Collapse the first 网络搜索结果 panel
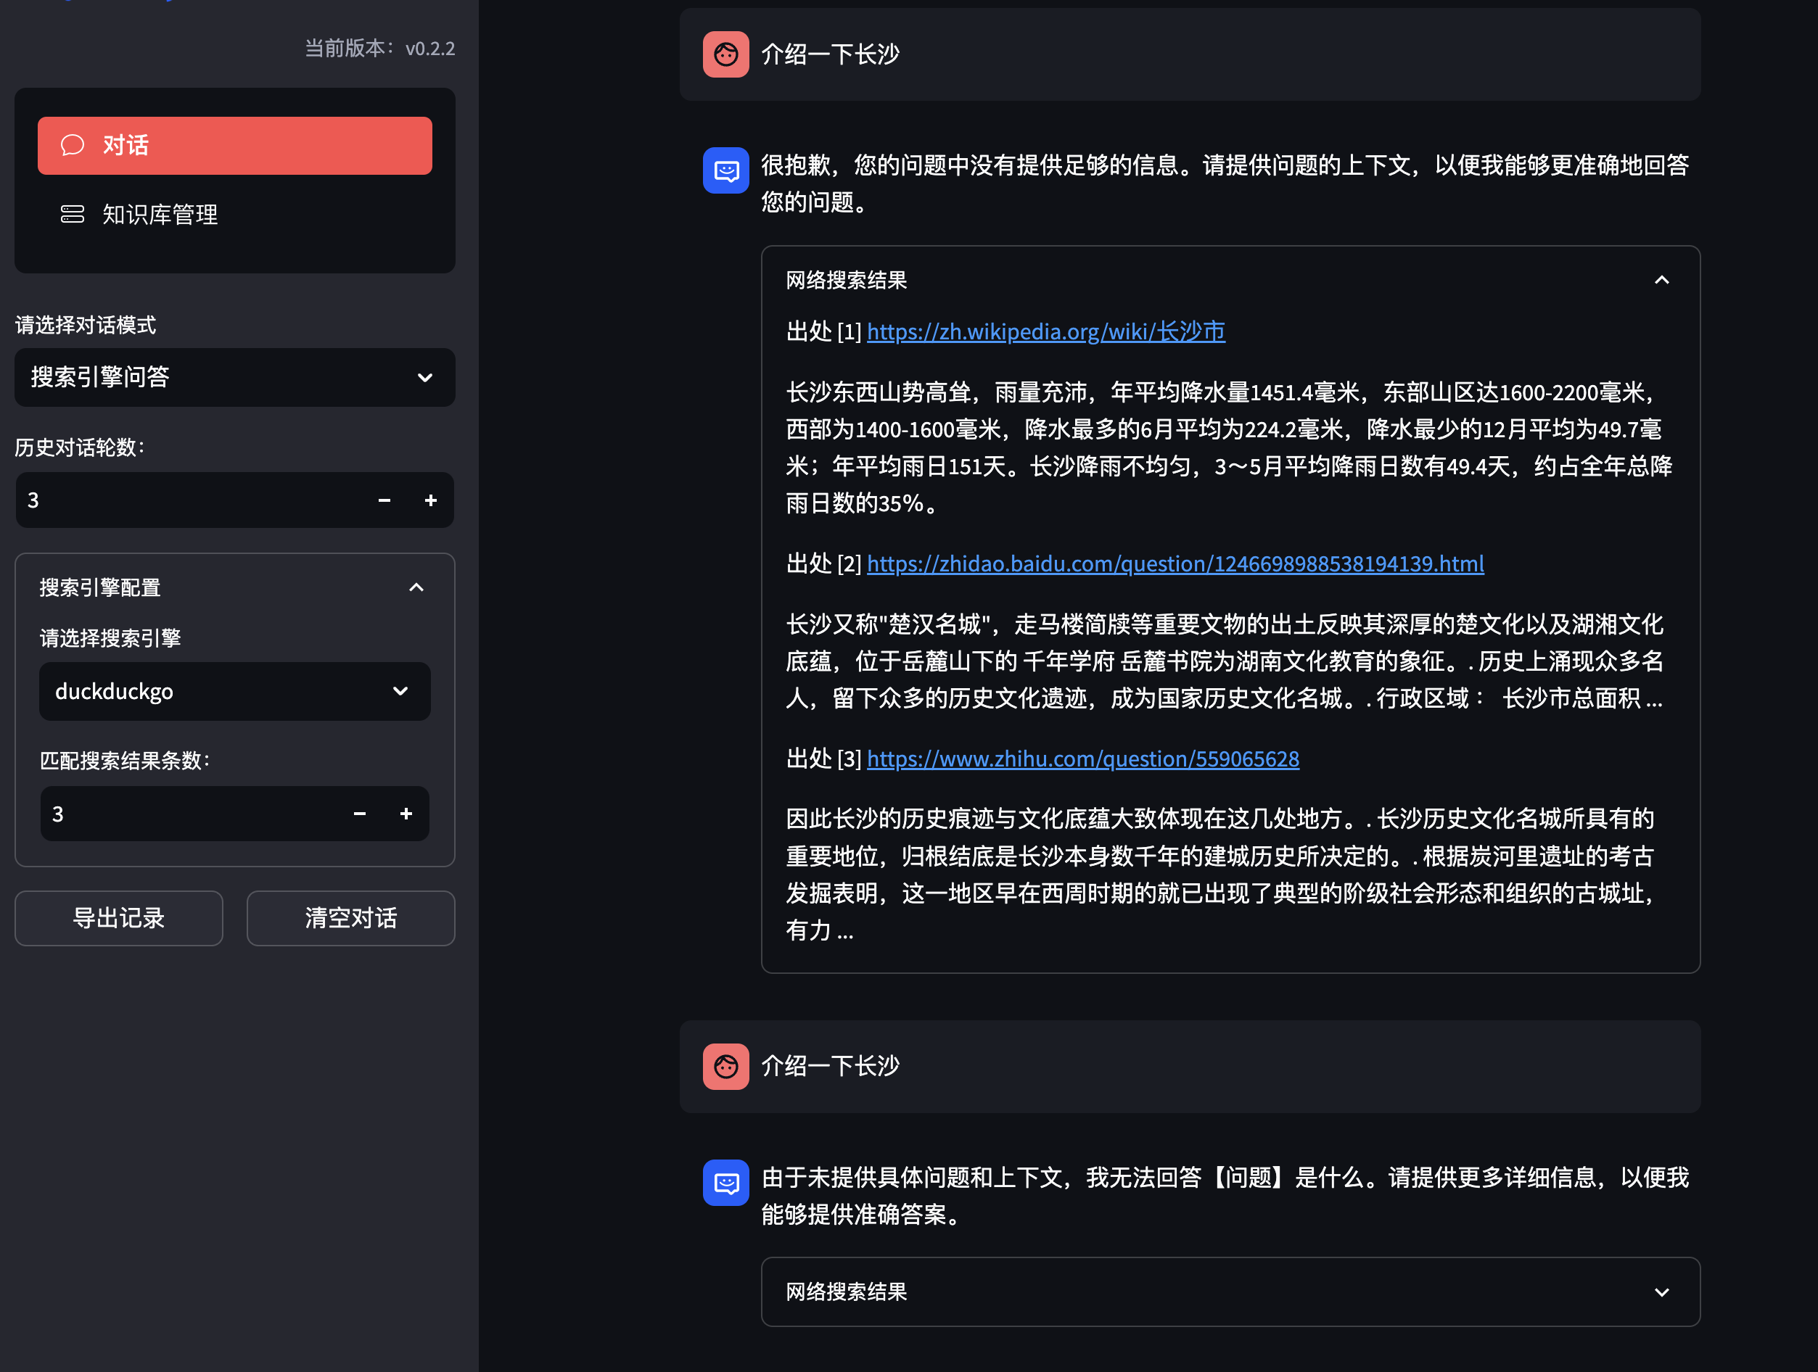This screenshot has width=1818, height=1372. pos(1663,280)
